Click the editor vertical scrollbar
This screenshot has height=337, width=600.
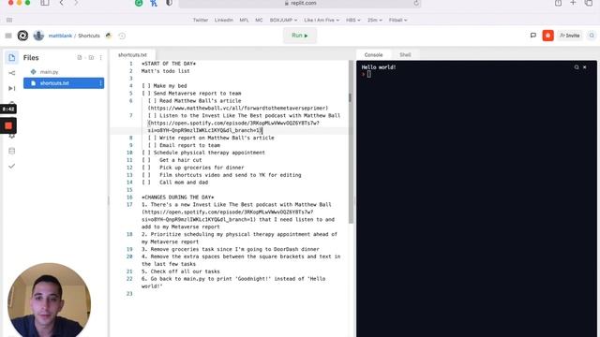coord(351,141)
